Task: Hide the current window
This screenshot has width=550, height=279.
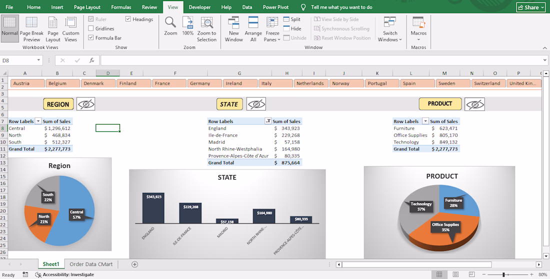Action: [292, 28]
